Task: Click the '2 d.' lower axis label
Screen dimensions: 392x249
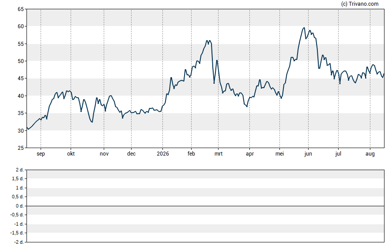Action: [x=20, y=170]
